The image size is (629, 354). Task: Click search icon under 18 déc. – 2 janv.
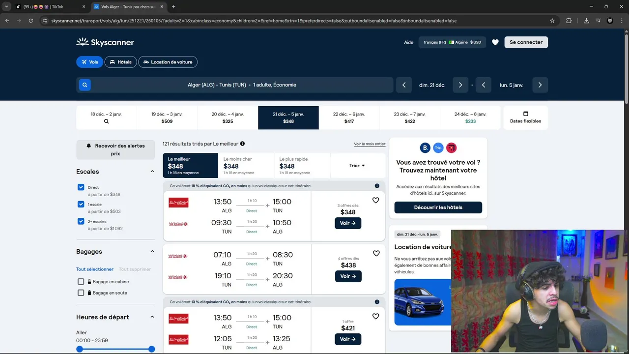[106, 121]
